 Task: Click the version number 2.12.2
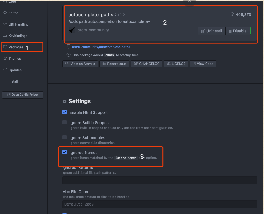(119, 15)
